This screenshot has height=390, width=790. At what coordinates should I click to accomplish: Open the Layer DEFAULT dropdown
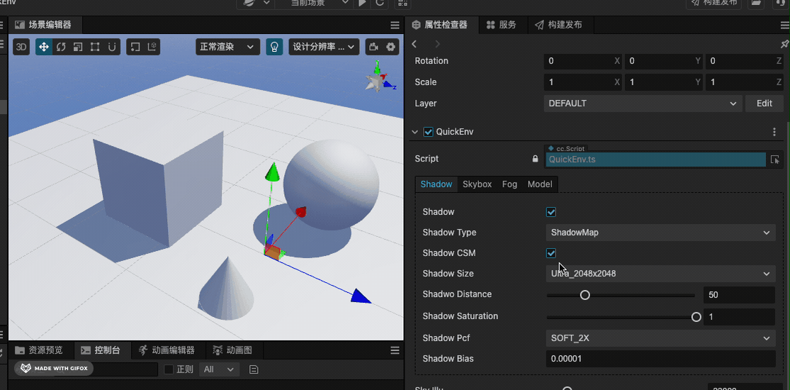pyautogui.click(x=643, y=104)
